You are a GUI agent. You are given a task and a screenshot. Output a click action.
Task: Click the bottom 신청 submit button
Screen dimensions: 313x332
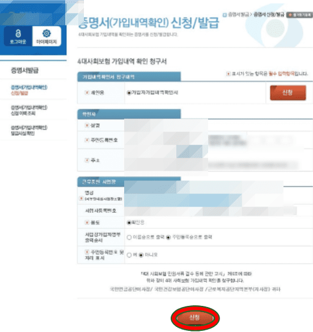[x=195, y=318]
